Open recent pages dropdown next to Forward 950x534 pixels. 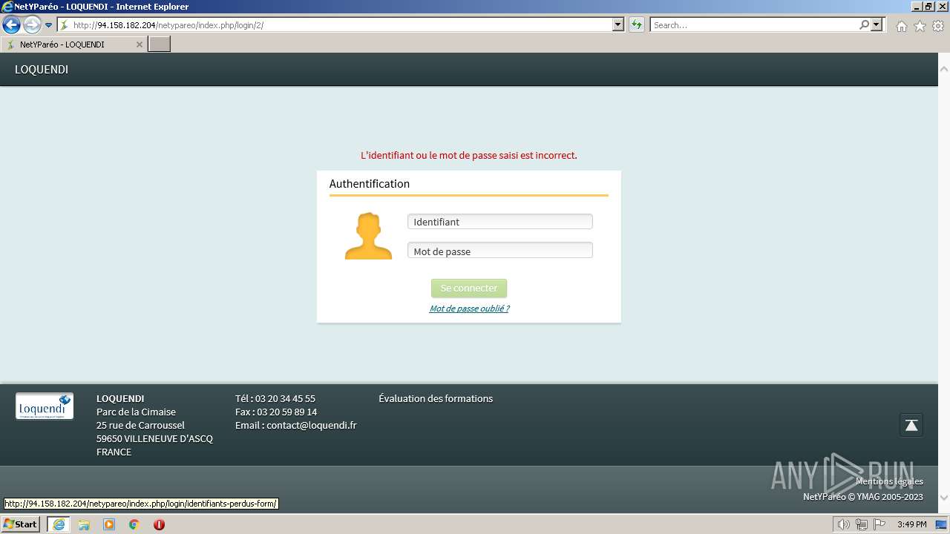pyautogui.click(x=49, y=25)
